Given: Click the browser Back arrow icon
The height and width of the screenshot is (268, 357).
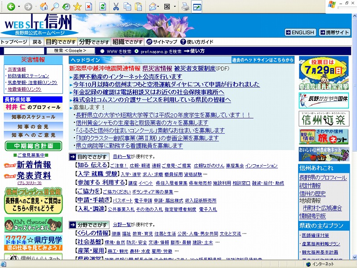Looking at the screenshot, I should (11, 7).
